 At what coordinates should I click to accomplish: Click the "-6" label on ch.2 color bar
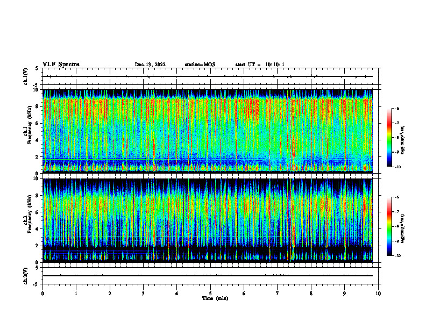pos(397,197)
